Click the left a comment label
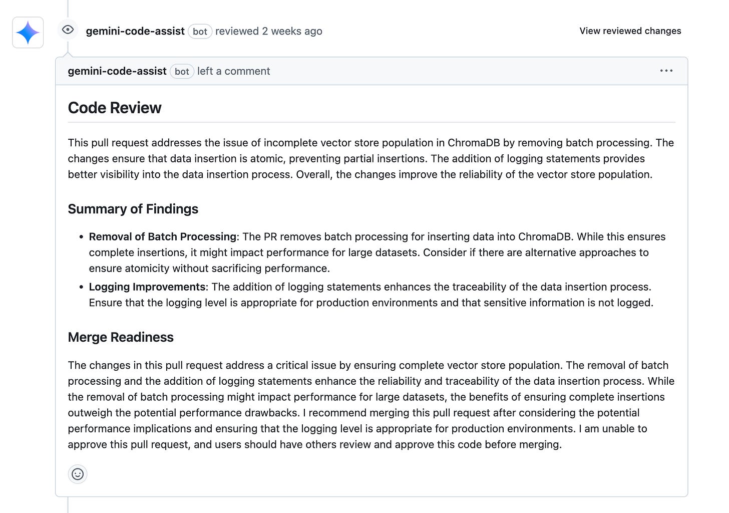The width and height of the screenshot is (729, 513). pyautogui.click(x=233, y=71)
